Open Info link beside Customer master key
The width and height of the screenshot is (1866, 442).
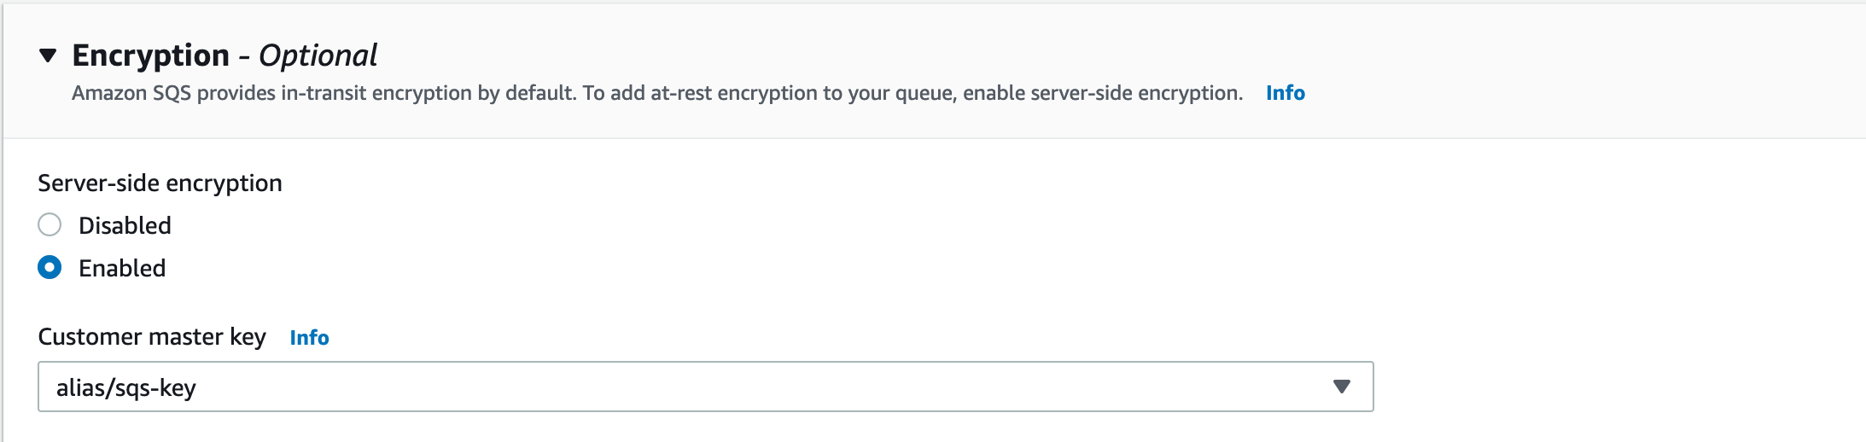309,338
